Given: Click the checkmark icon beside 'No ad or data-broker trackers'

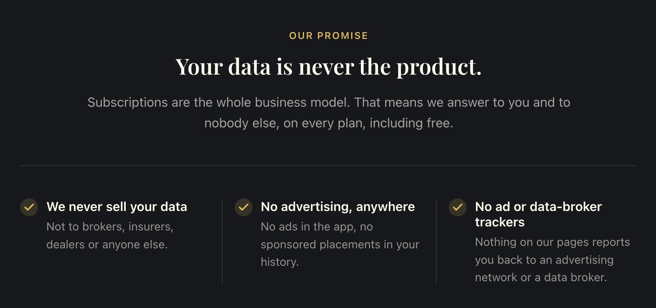Looking at the screenshot, I should click(458, 207).
